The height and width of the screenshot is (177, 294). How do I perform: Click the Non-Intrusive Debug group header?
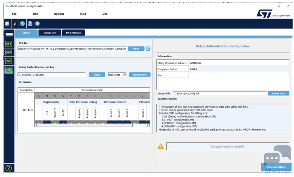point(83,102)
